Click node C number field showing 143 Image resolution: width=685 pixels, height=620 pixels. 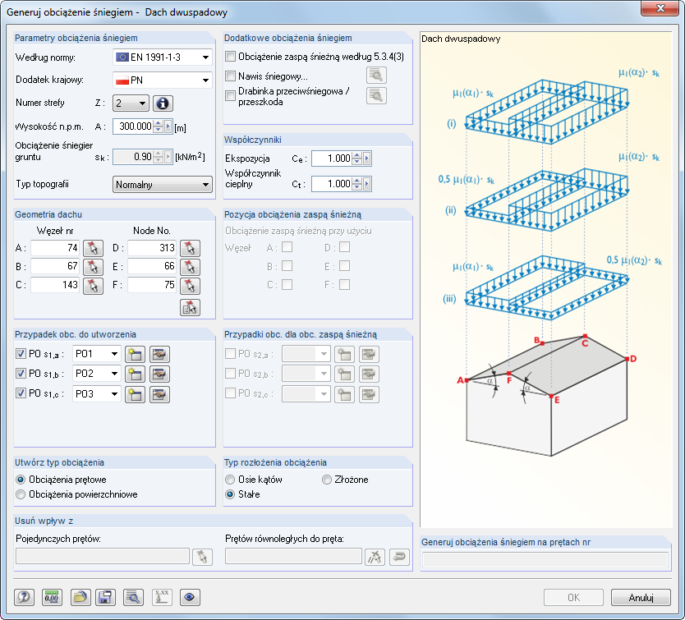point(55,285)
